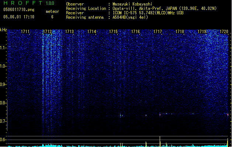Click the meteor count value 6
This screenshot has width=232, height=147.
(x=52, y=17)
